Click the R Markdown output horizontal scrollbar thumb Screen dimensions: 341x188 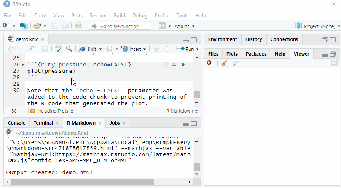pos(83,182)
